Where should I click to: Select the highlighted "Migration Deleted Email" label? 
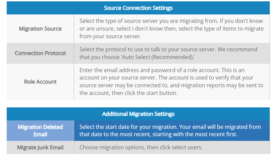(40, 131)
